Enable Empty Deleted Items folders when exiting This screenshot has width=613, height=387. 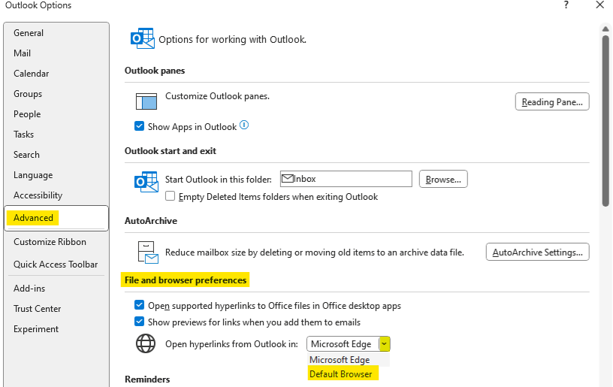tap(171, 197)
